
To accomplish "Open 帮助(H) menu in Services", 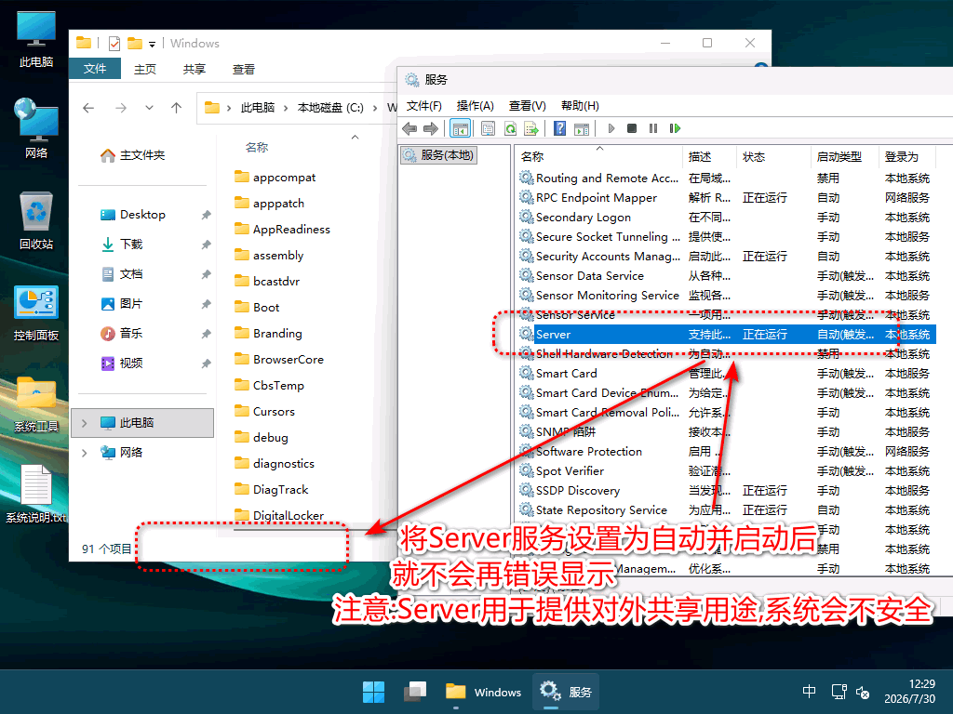I will (580, 106).
